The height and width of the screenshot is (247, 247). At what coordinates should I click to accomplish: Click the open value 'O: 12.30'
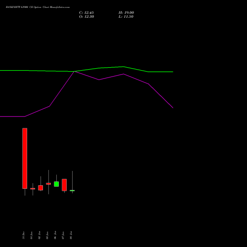pyautogui.click(x=86, y=17)
